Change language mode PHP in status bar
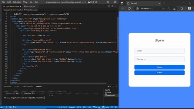Viewport: 194px width, 109px height. 90,107
